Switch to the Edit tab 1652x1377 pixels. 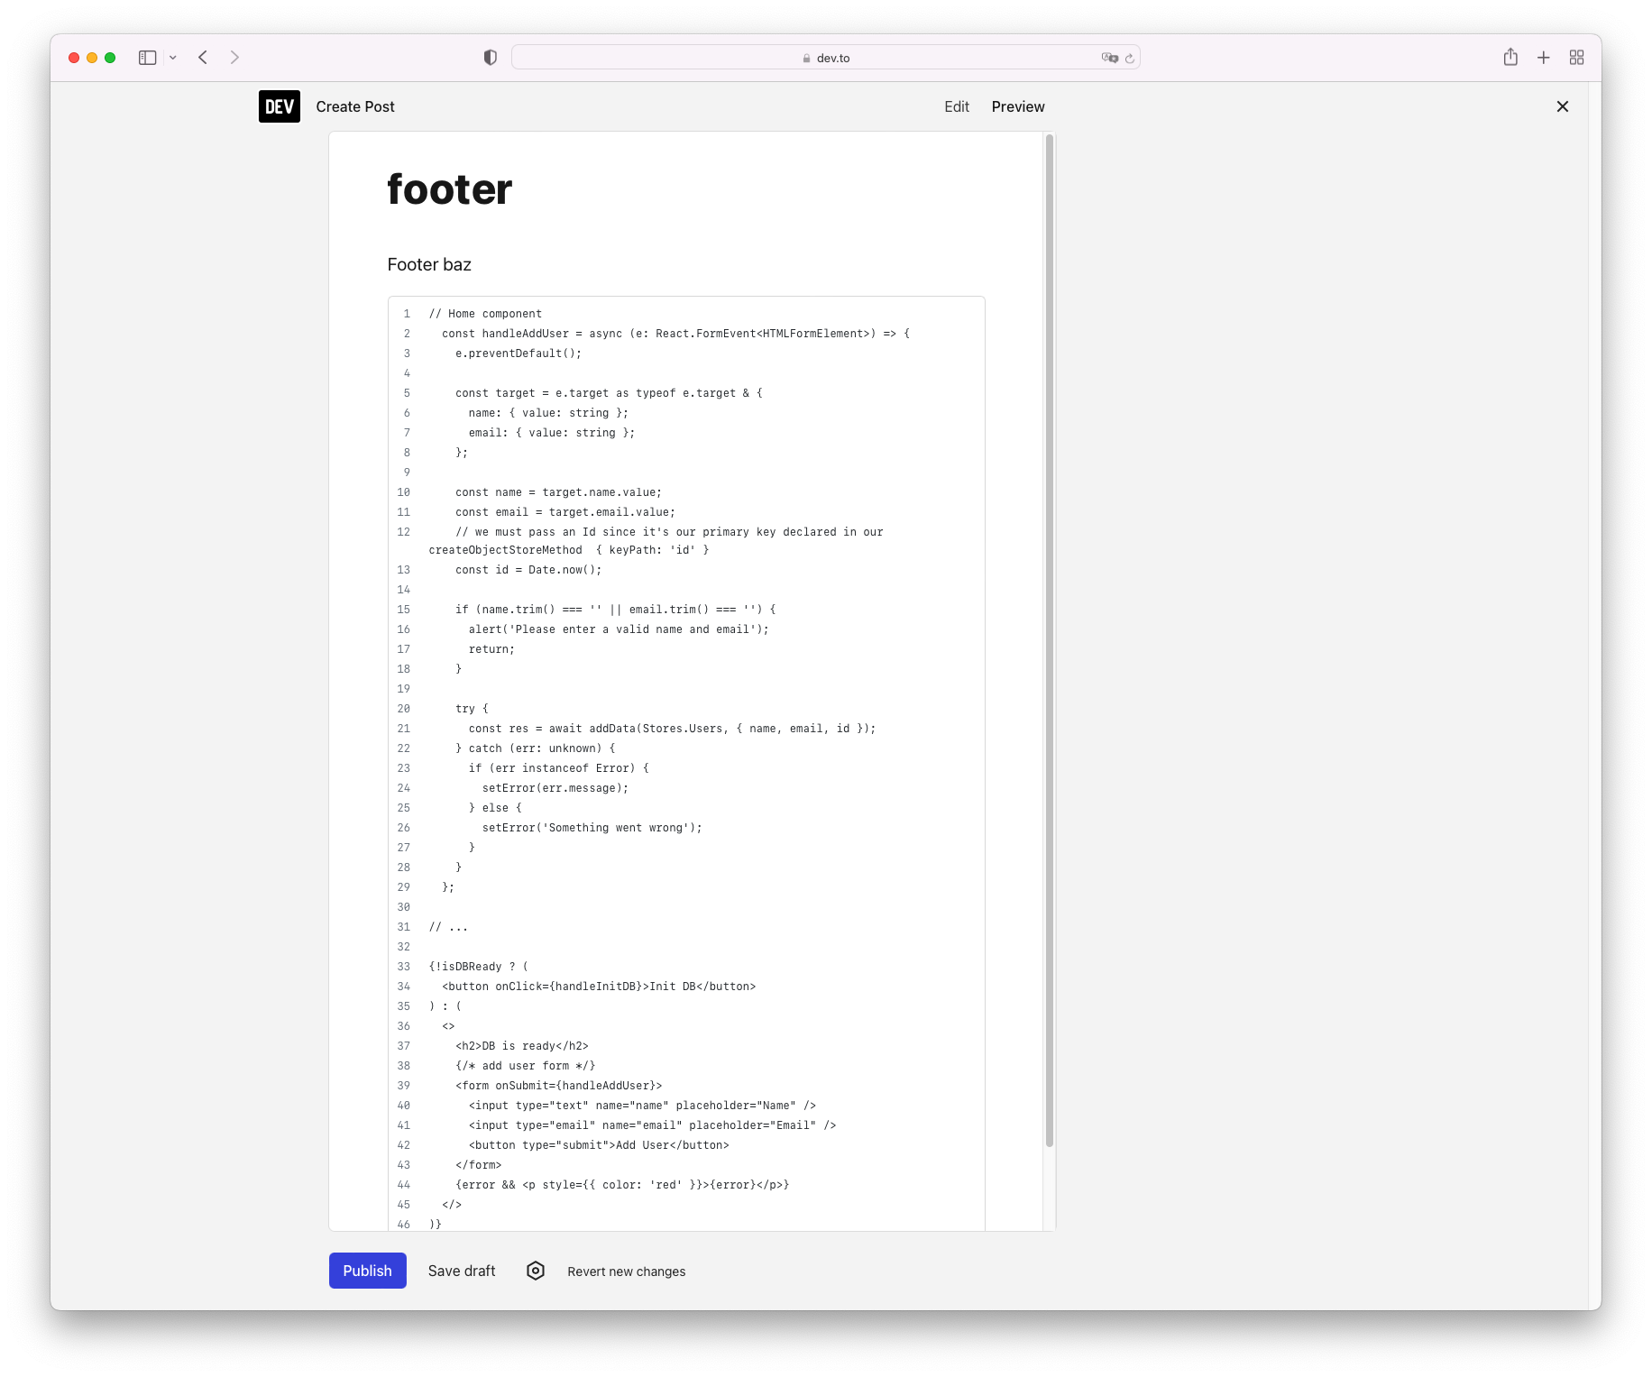pyautogui.click(x=957, y=106)
